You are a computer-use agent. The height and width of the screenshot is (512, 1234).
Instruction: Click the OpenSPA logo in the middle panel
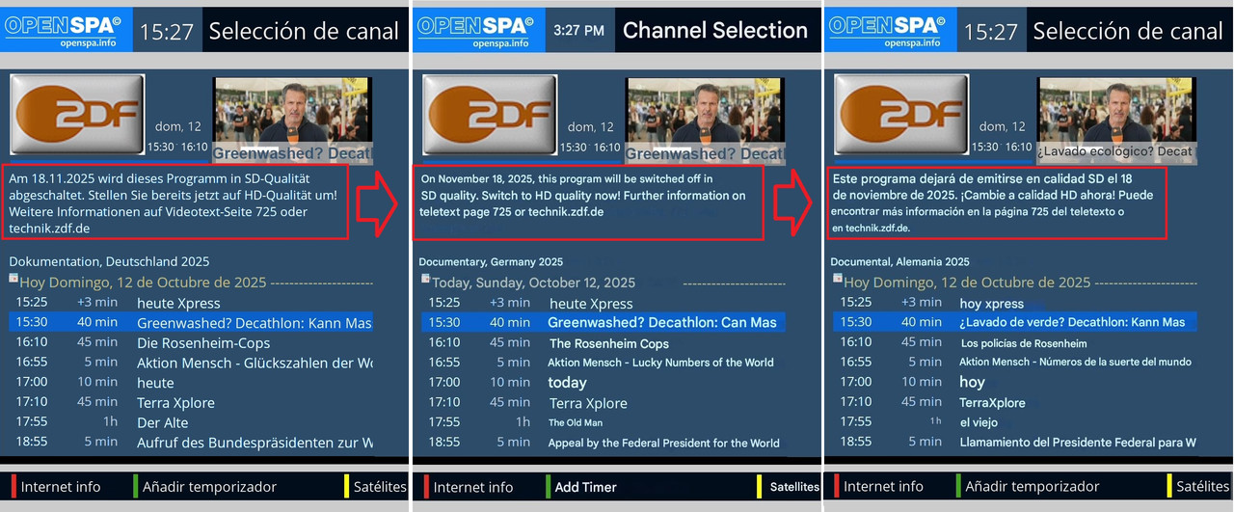click(477, 30)
